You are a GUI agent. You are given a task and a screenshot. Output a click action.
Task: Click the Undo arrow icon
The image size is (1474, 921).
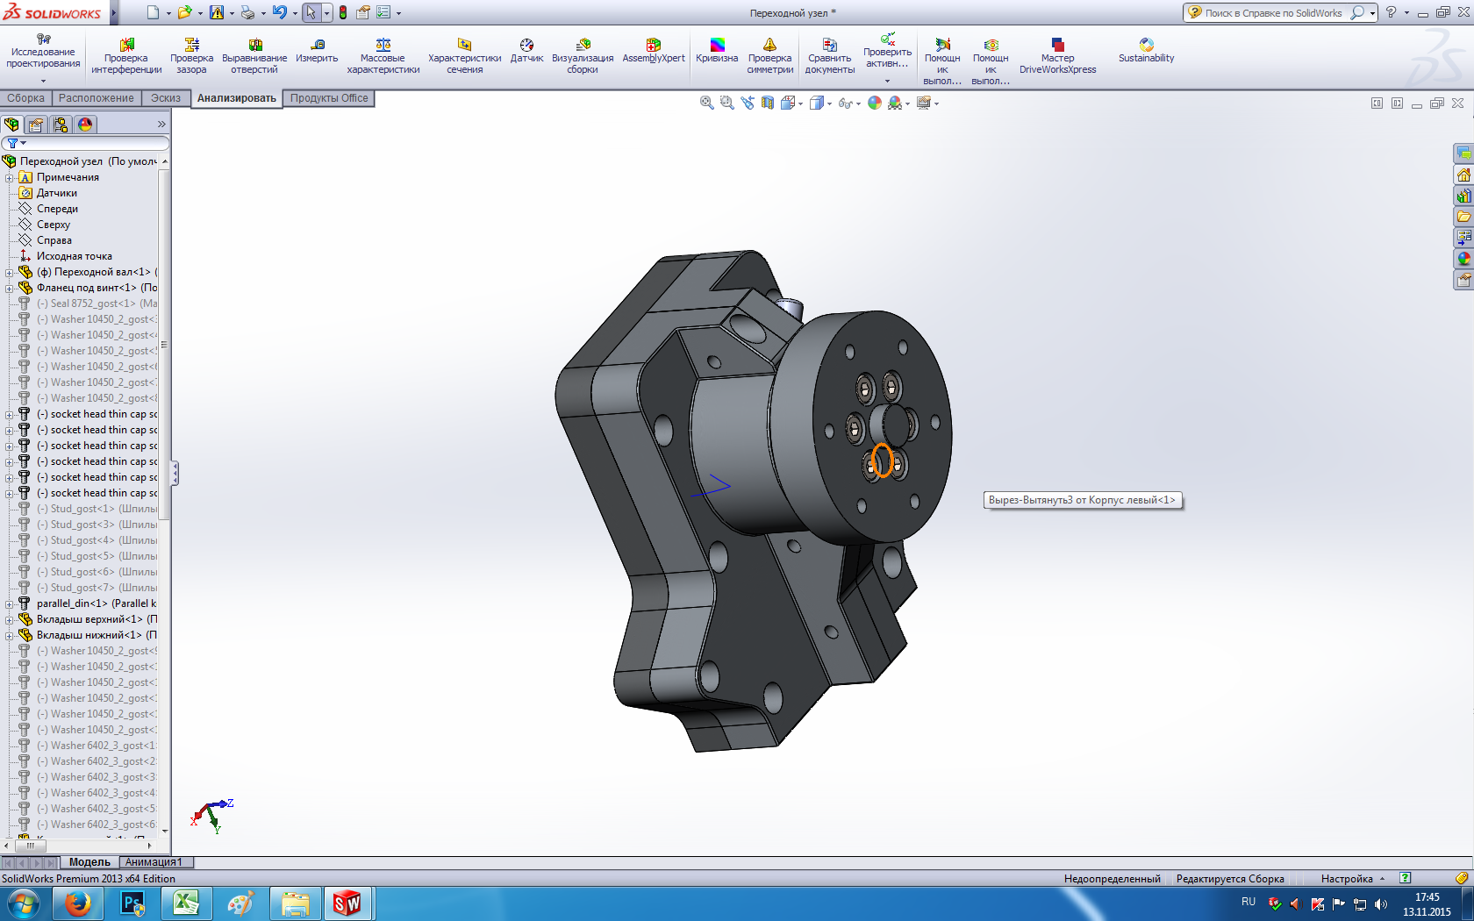[x=279, y=12]
